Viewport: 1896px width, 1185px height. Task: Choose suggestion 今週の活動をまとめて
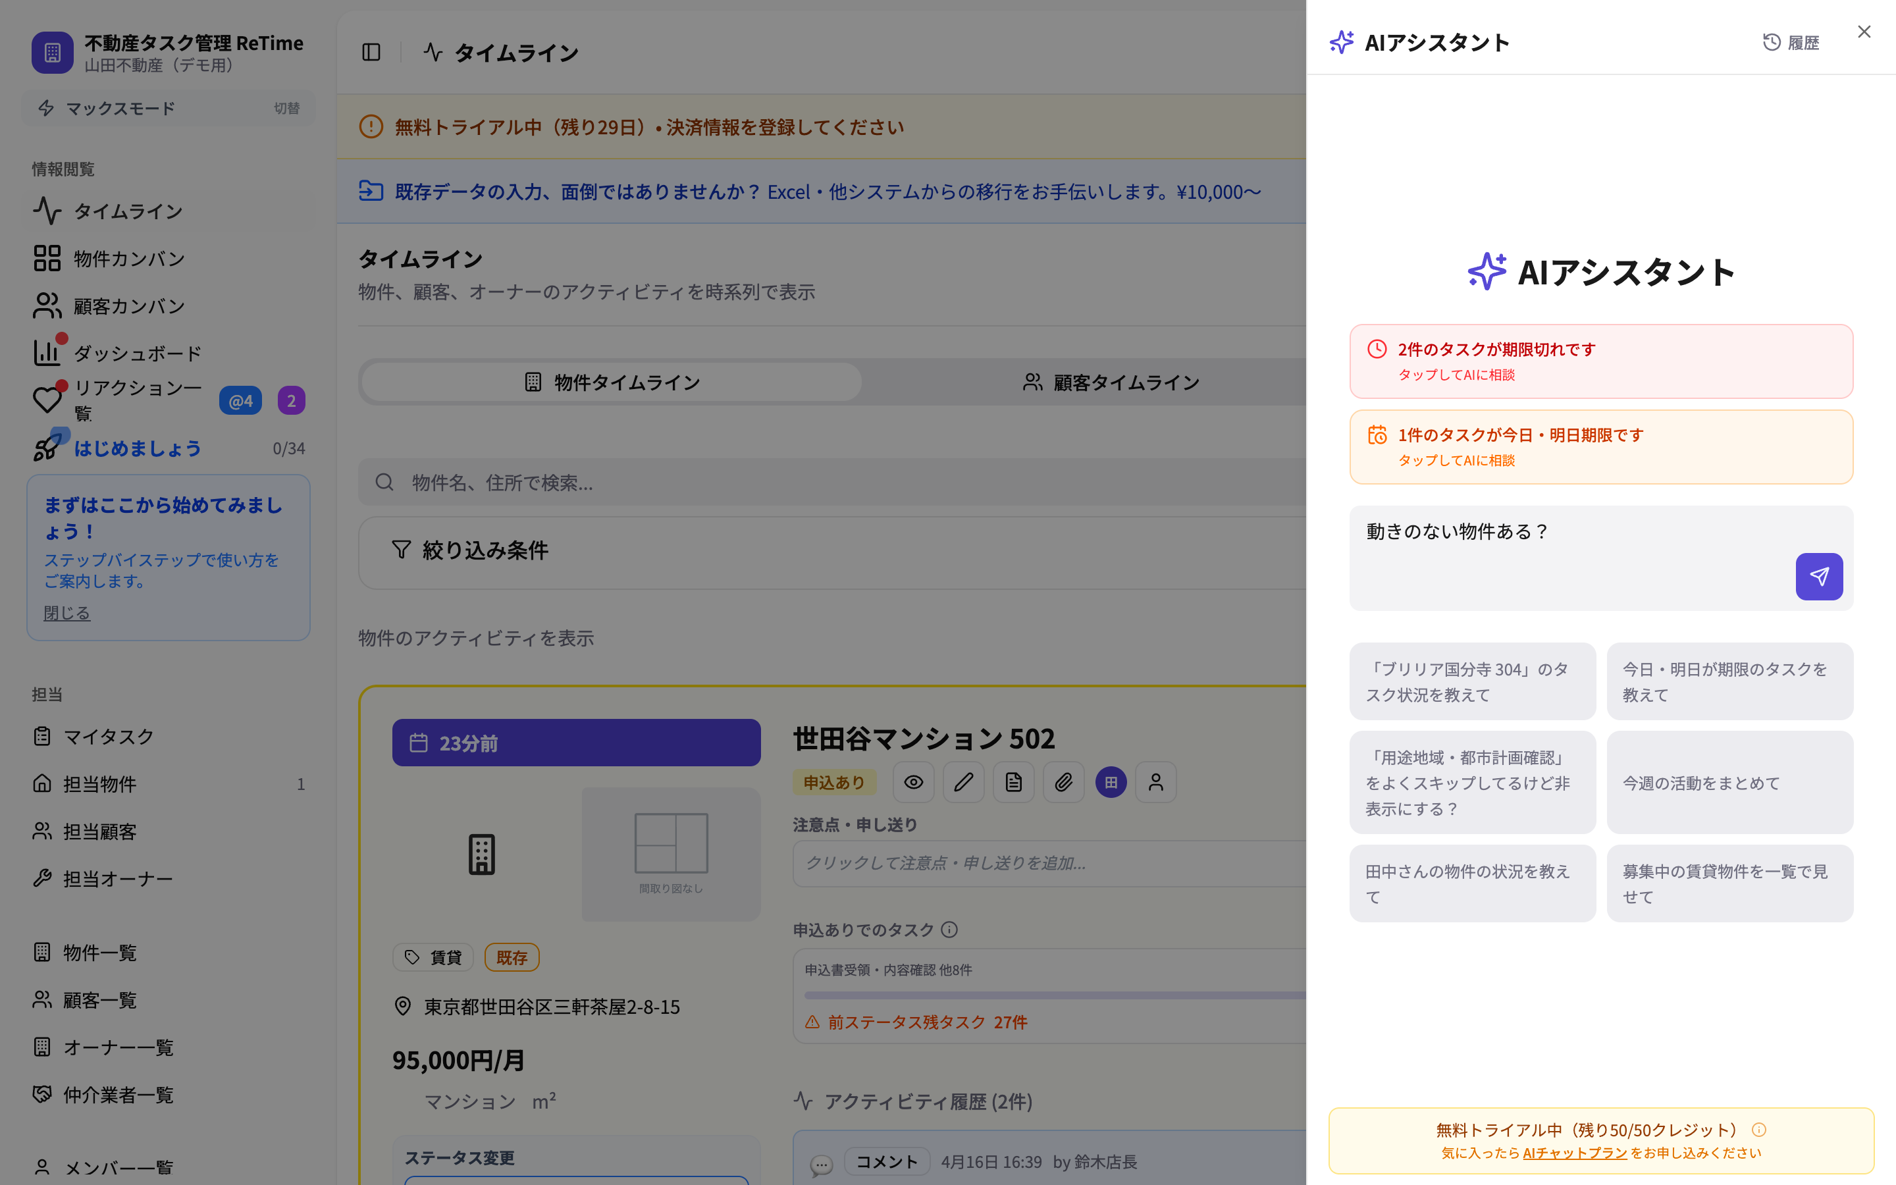pyautogui.click(x=1730, y=782)
